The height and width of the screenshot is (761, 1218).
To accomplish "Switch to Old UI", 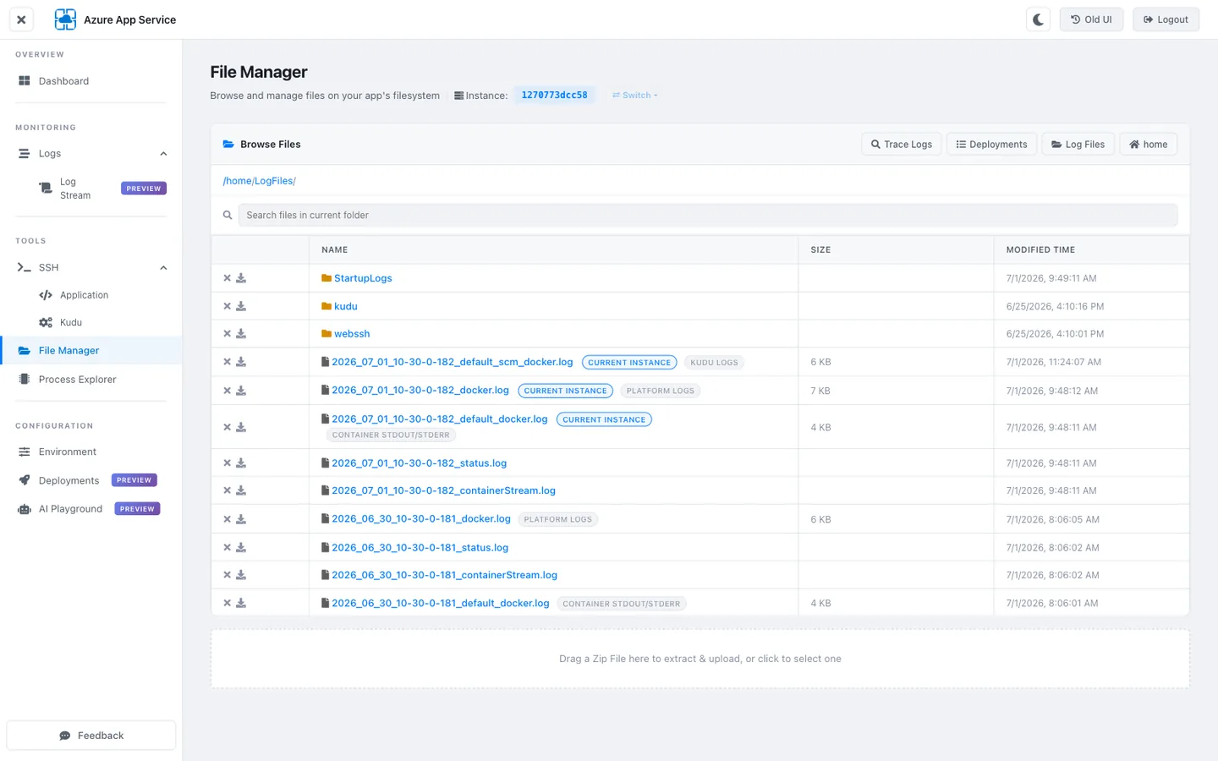I will [x=1091, y=19].
